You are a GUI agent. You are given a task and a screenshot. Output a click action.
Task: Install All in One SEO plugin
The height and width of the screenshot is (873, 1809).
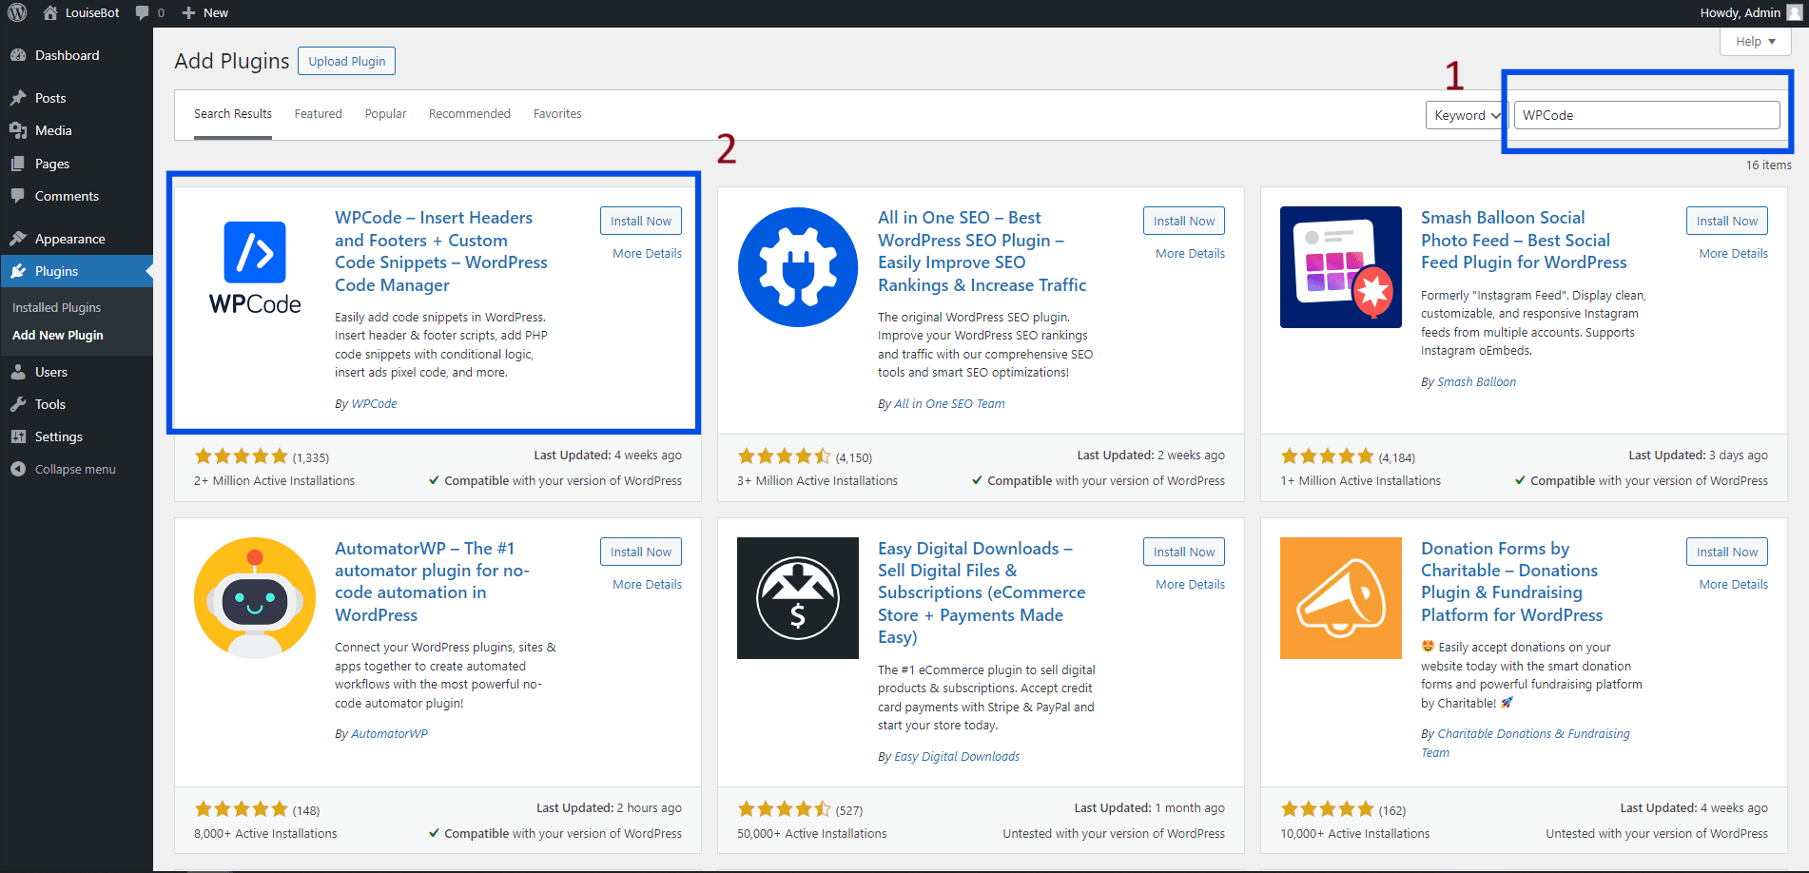[x=1184, y=221]
